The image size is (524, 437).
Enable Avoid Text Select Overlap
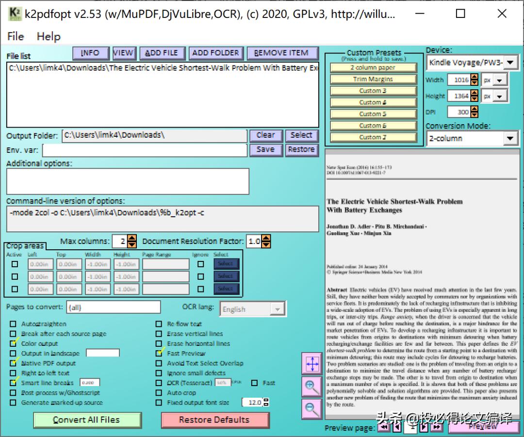coord(159,363)
